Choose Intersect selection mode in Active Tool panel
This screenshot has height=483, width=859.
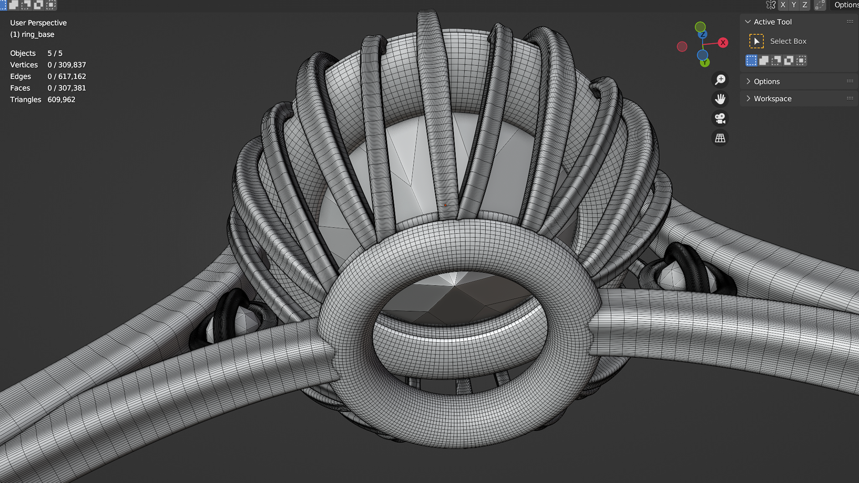click(x=801, y=60)
